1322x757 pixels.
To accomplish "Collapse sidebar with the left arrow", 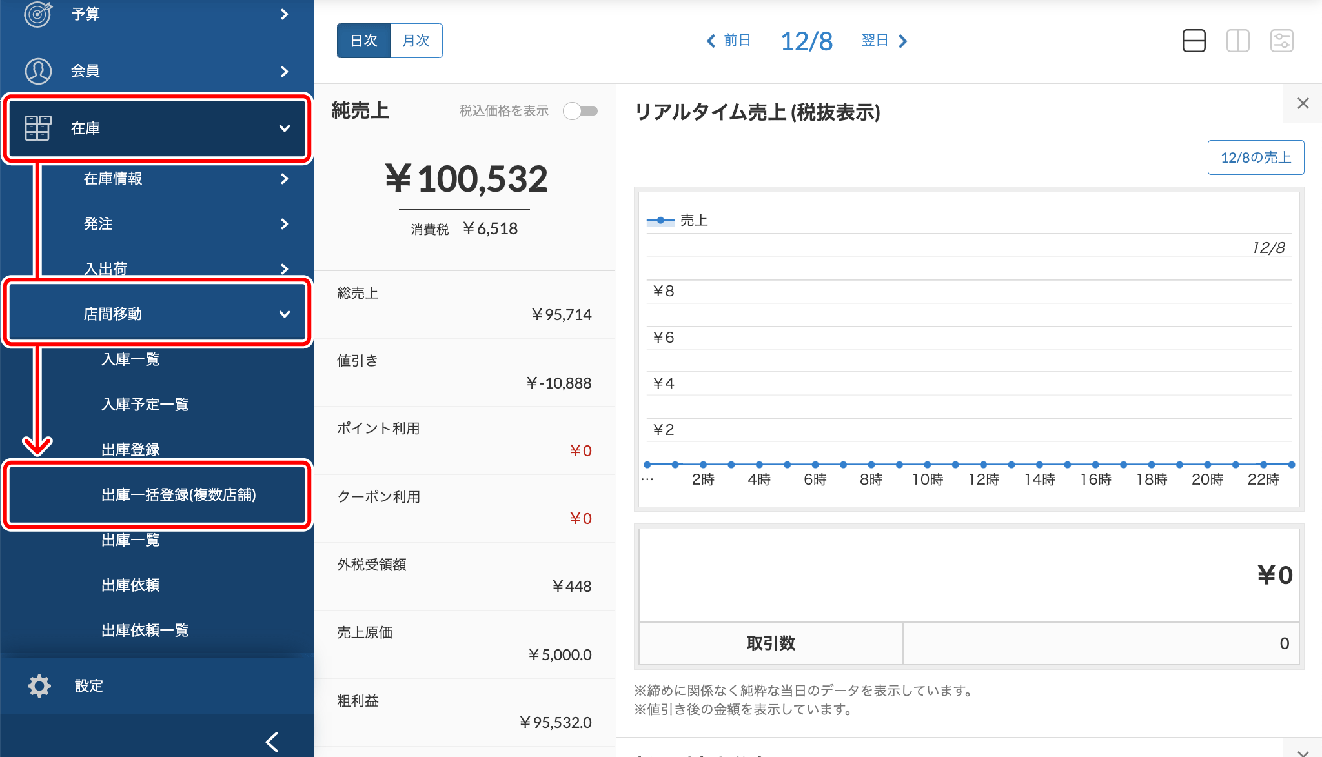I will pyautogui.click(x=272, y=742).
